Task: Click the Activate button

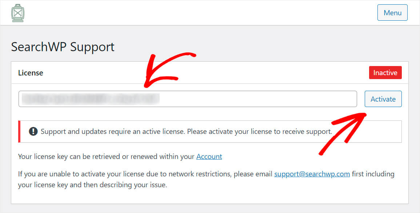Action: pyautogui.click(x=383, y=99)
